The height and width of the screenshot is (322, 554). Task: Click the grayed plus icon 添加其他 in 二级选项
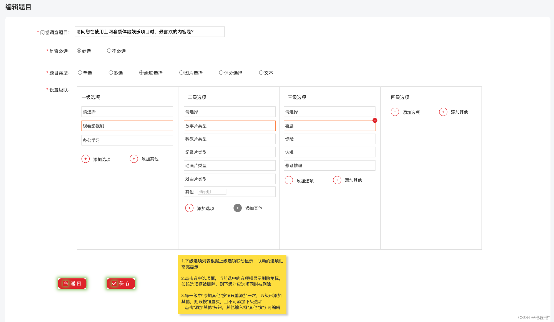(x=238, y=208)
